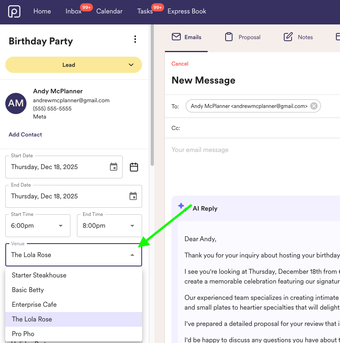The image size is (340, 343).
Task: Open the Start Time dropdown
Action: coord(60,225)
